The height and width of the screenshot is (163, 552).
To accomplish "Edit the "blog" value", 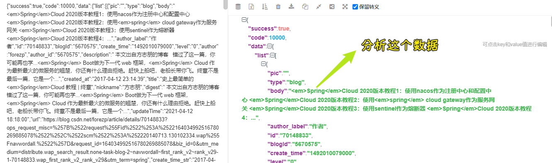I will 295,82.
